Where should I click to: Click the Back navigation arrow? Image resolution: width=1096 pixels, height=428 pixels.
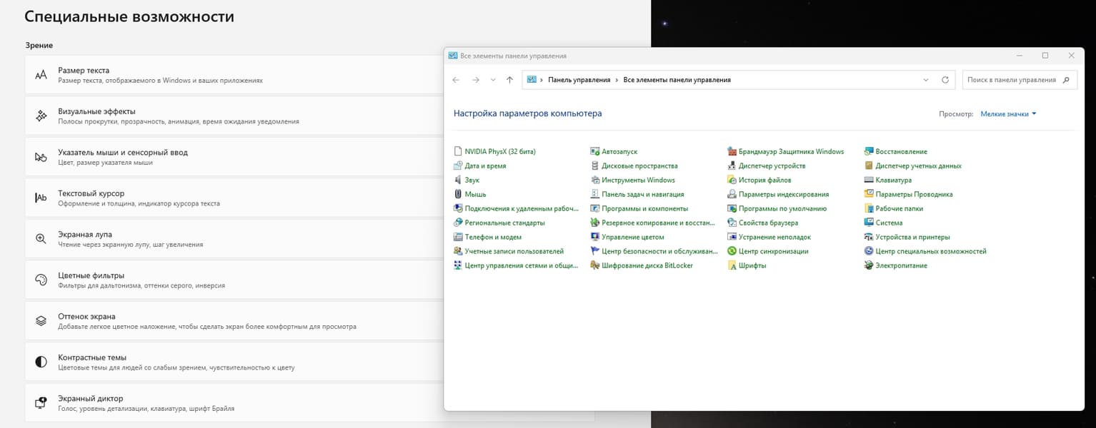(x=456, y=80)
